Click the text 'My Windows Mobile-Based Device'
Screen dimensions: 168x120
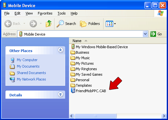(102, 47)
